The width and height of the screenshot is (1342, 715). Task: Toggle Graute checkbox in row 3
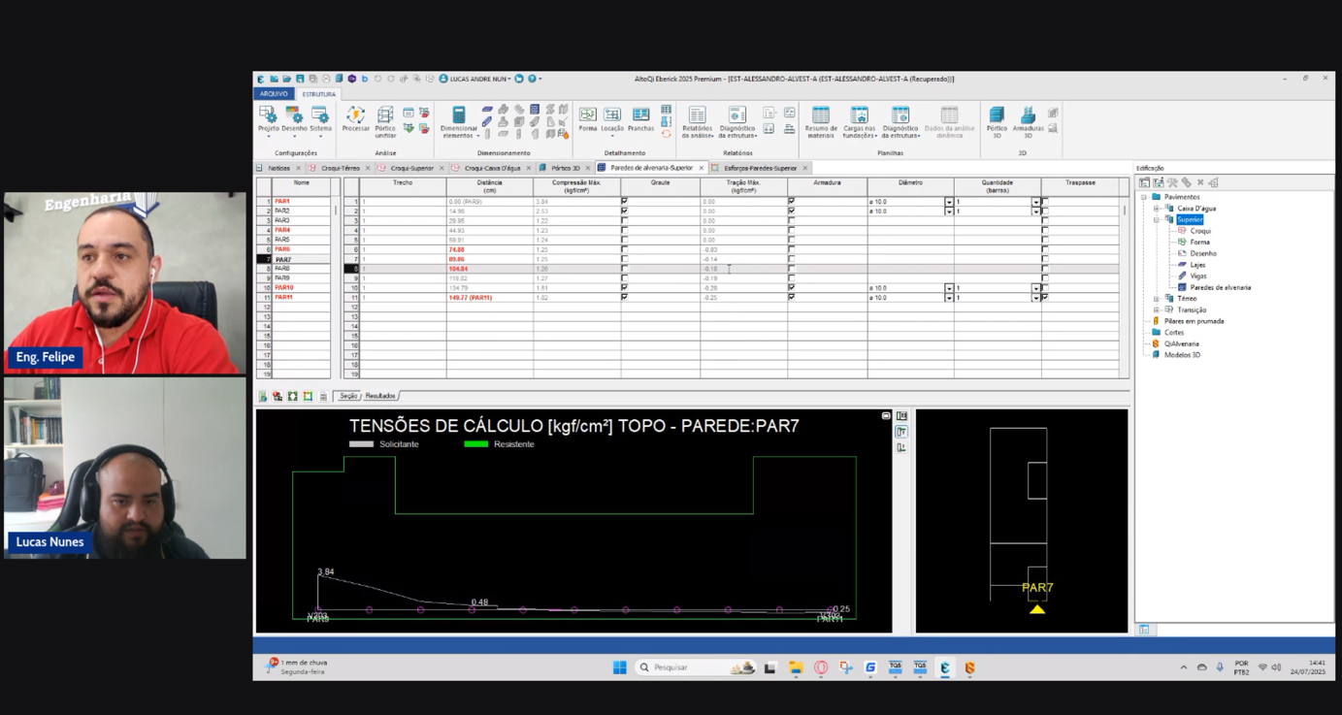tap(624, 220)
